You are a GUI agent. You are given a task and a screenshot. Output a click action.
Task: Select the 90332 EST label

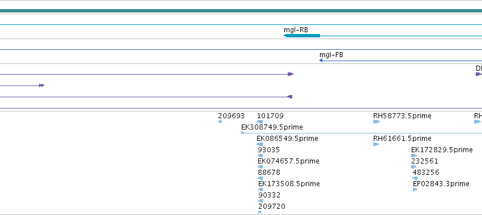269,195
